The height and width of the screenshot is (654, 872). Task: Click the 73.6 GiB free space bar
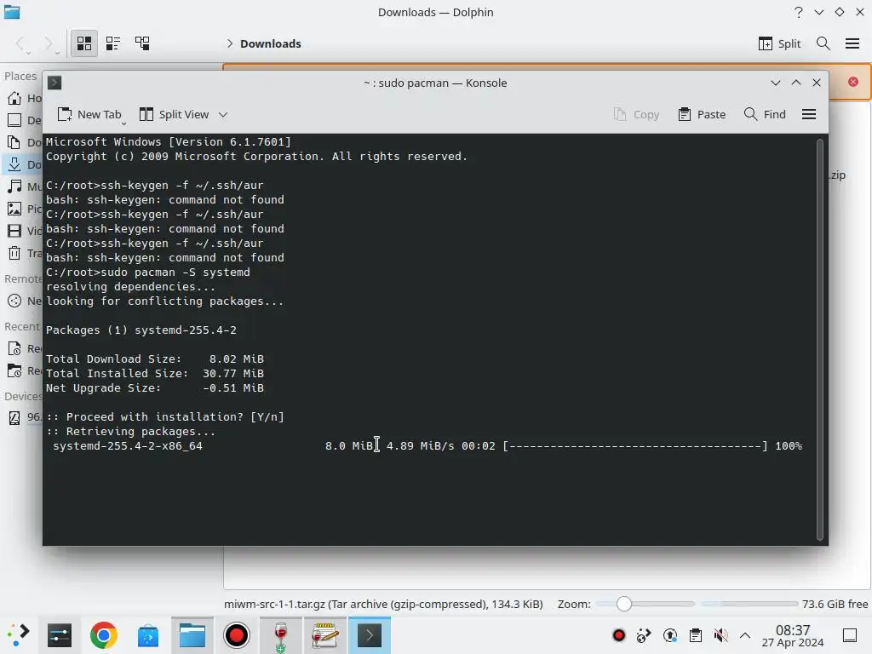pyautogui.click(x=749, y=604)
